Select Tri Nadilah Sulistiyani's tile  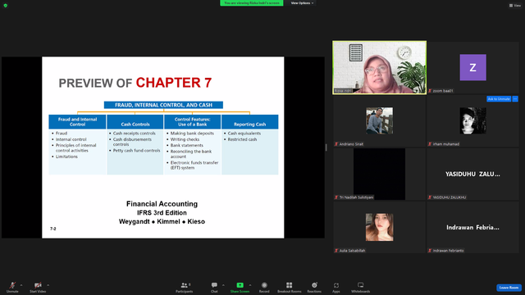[x=379, y=174]
